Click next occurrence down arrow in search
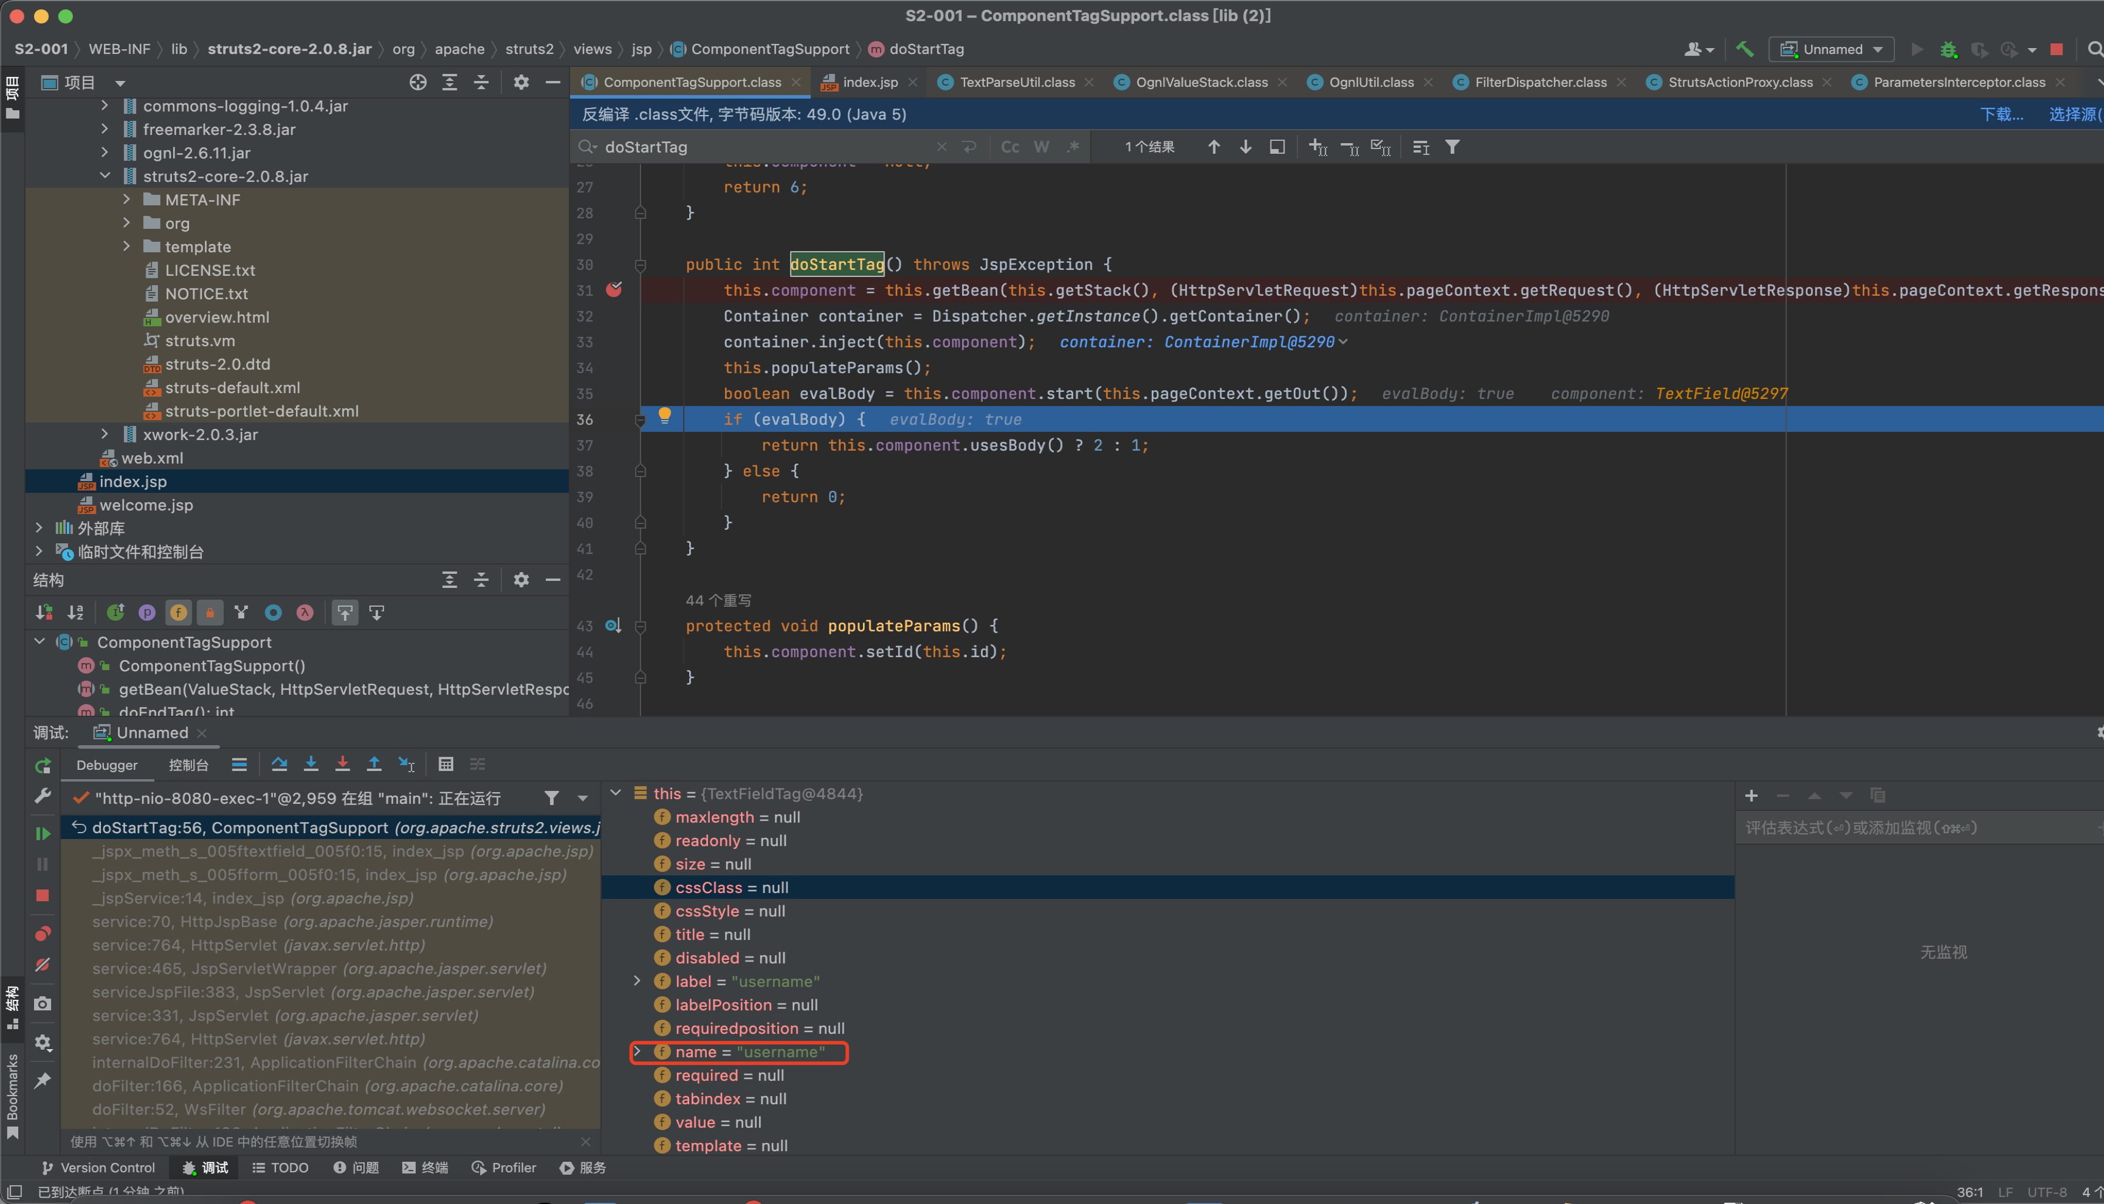2104x1204 pixels. point(1245,146)
